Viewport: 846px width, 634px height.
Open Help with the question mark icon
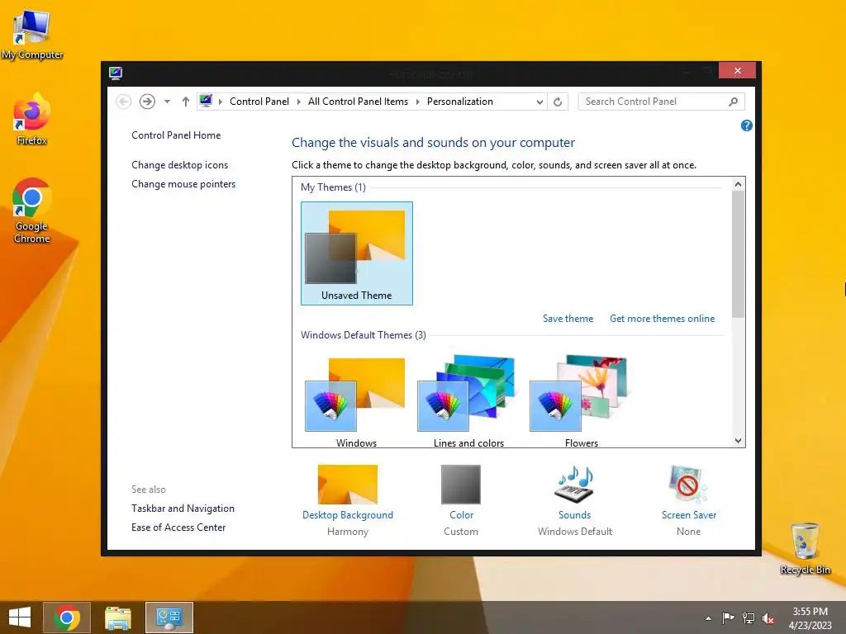pos(747,125)
